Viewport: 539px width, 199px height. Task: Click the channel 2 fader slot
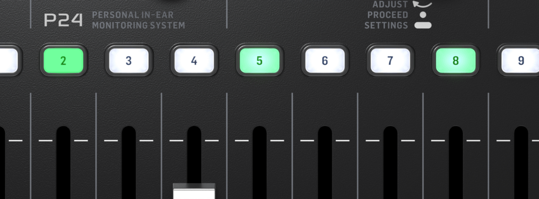coord(63,162)
